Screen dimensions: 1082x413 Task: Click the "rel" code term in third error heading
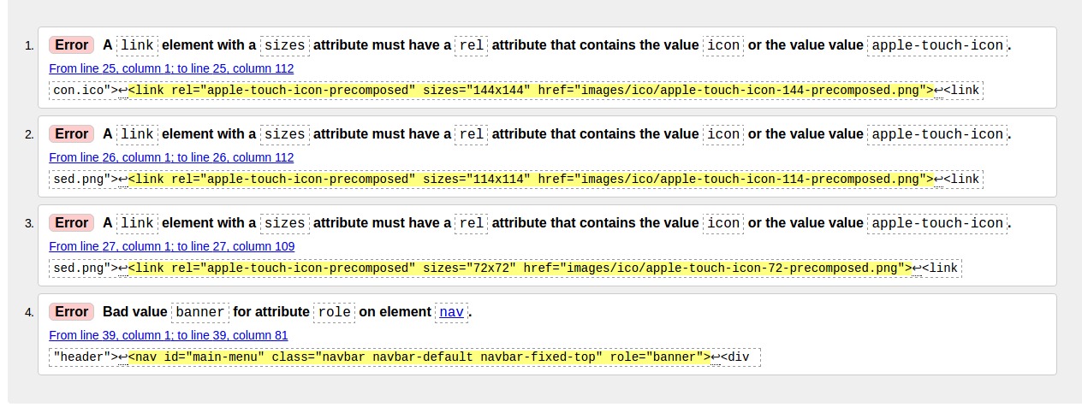tap(471, 223)
